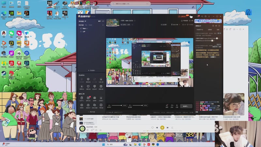The width and height of the screenshot is (261, 147).
Task: Open 任务中心 task center in 基础工具
Action: pyautogui.click(x=82, y=99)
